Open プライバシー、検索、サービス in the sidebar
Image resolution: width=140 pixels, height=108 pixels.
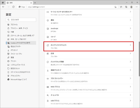[x=21, y=28]
